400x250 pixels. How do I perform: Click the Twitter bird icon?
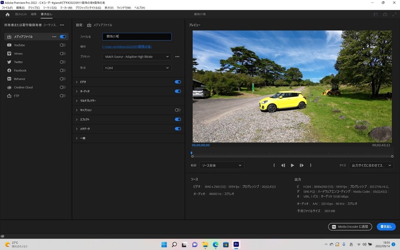pos(9,62)
